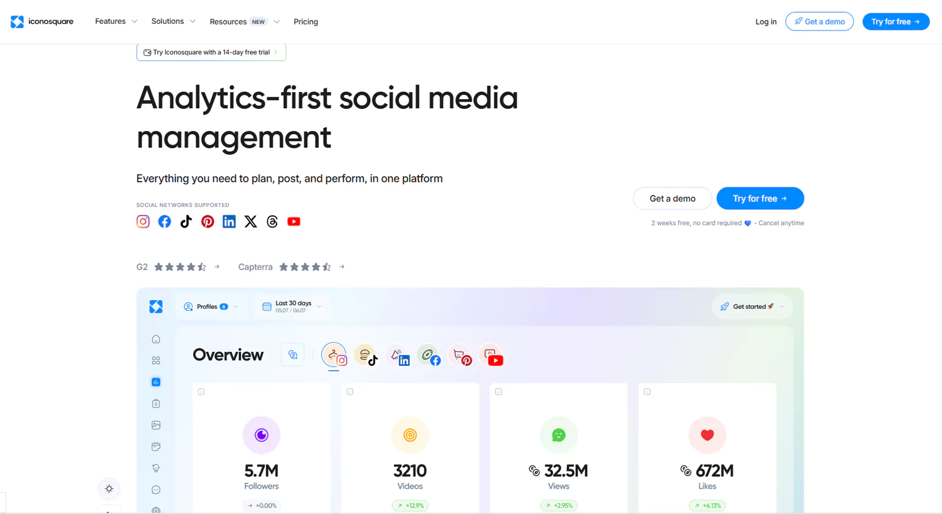Open the Pricing page

(306, 21)
